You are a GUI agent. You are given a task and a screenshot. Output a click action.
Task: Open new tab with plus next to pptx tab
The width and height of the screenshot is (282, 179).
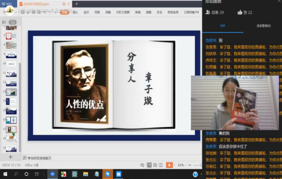(77, 4)
